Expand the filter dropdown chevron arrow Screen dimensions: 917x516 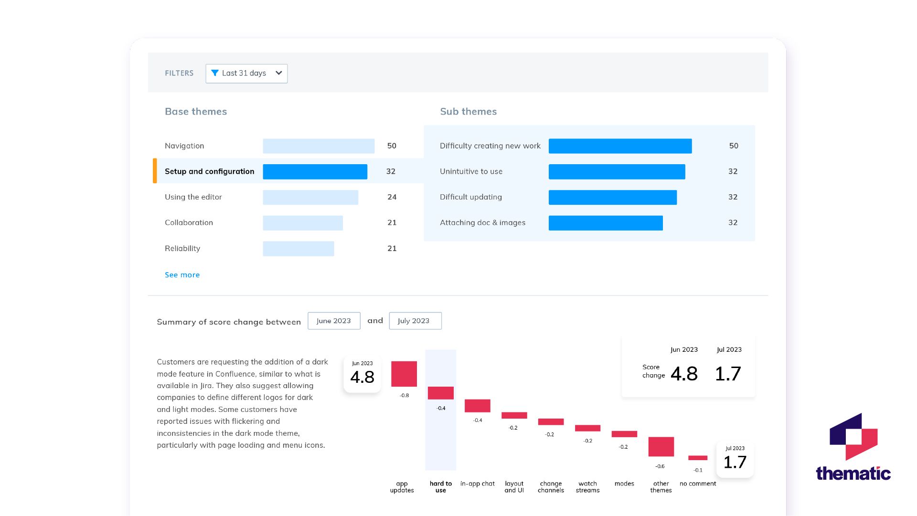(x=279, y=73)
